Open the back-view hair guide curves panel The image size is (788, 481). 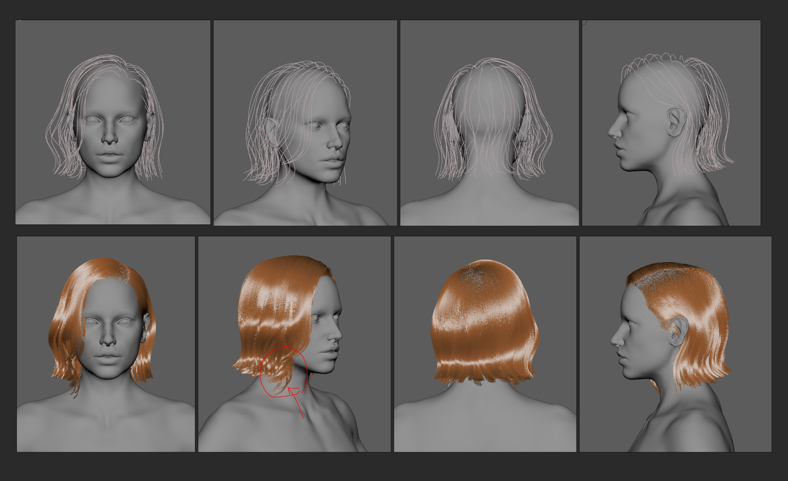[x=489, y=123]
